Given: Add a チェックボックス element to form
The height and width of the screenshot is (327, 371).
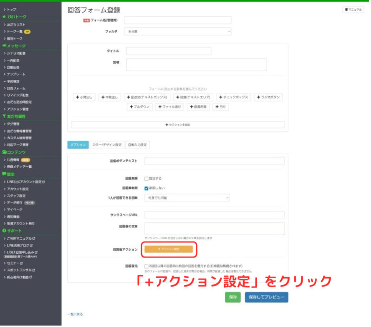Looking at the screenshot, I should [x=234, y=98].
